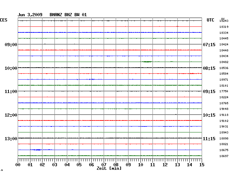The height and width of the screenshot is (174, 230).
Task: Click the '05' minute axis label
Action: point(79,165)
